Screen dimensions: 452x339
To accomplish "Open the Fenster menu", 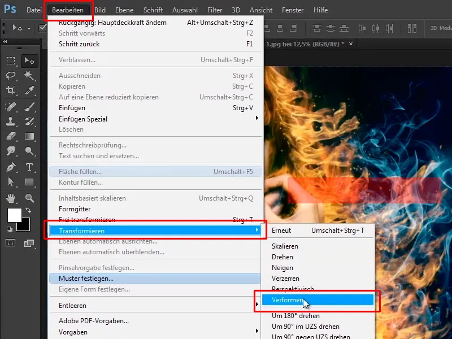I will coord(293,10).
